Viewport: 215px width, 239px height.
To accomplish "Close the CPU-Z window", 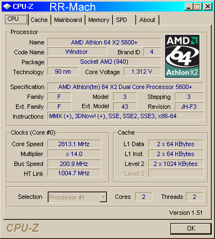I will [x=208, y=7].
